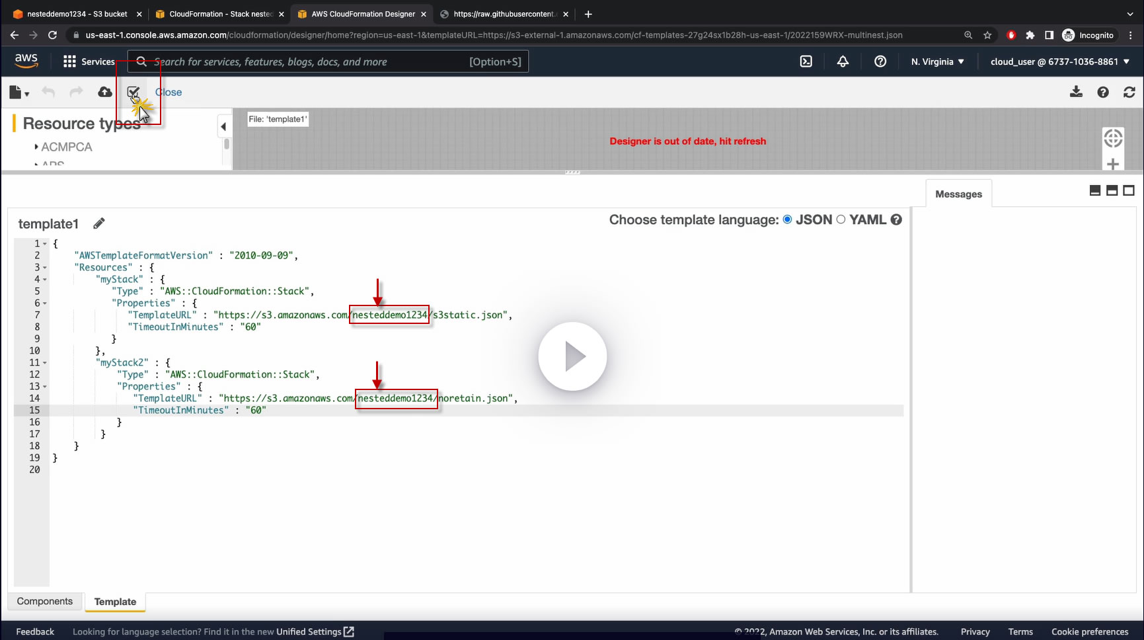Open template language help icon

coord(896,220)
